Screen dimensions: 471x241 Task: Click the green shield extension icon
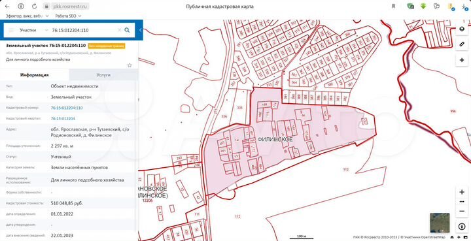(x=410, y=7)
